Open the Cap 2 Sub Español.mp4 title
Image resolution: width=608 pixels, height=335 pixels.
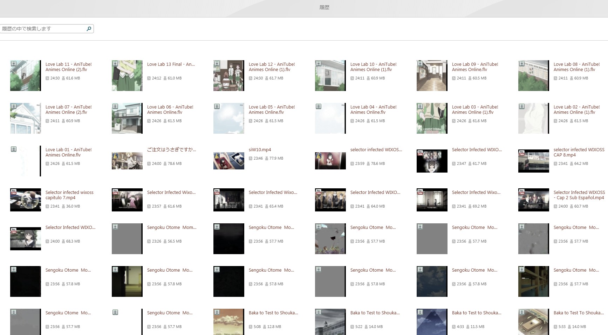579,195
